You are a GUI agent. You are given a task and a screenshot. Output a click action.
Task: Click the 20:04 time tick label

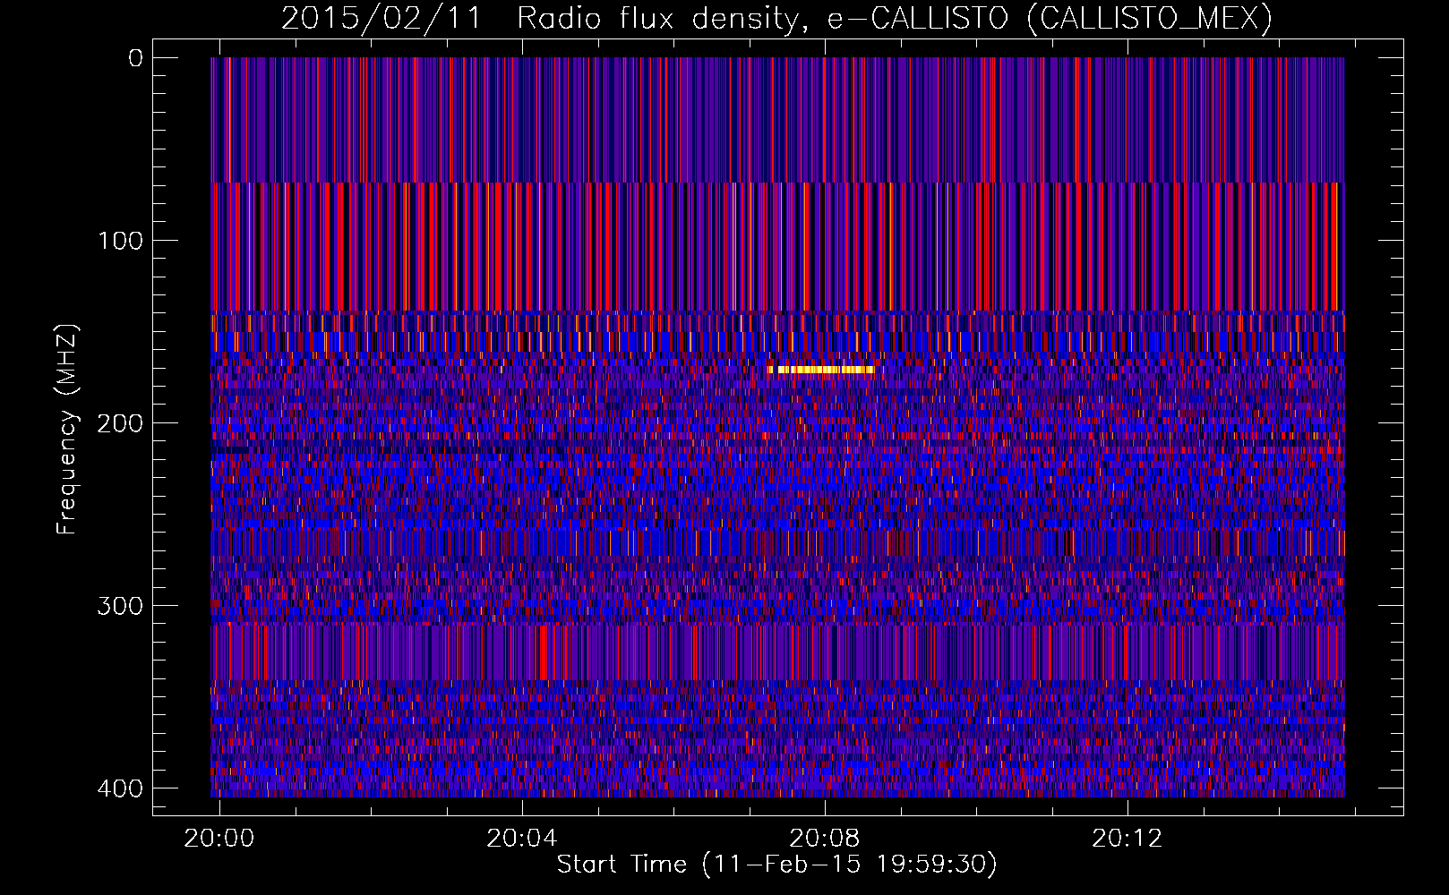click(x=522, y=839)
